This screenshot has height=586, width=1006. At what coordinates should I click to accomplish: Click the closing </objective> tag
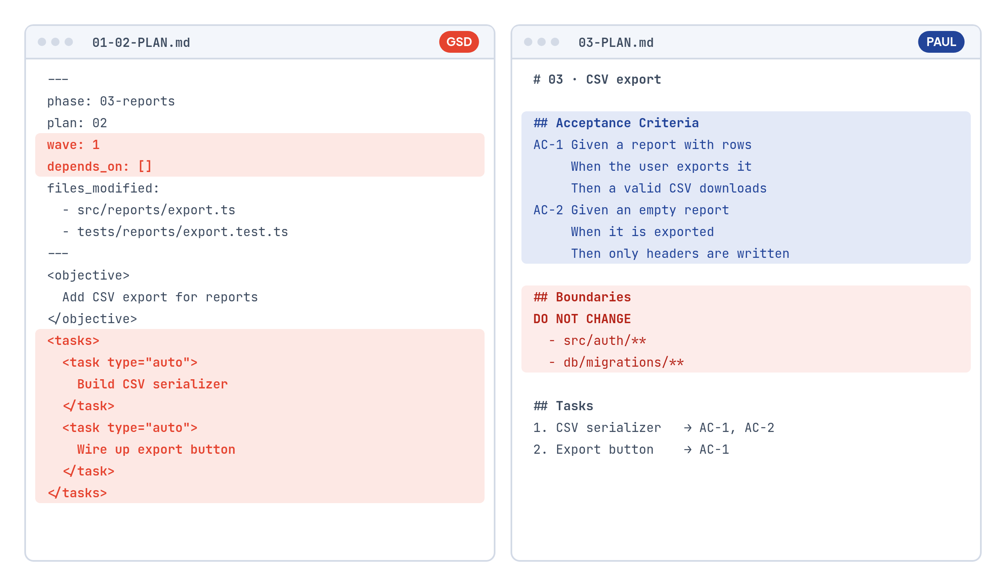tap(92, 319)
